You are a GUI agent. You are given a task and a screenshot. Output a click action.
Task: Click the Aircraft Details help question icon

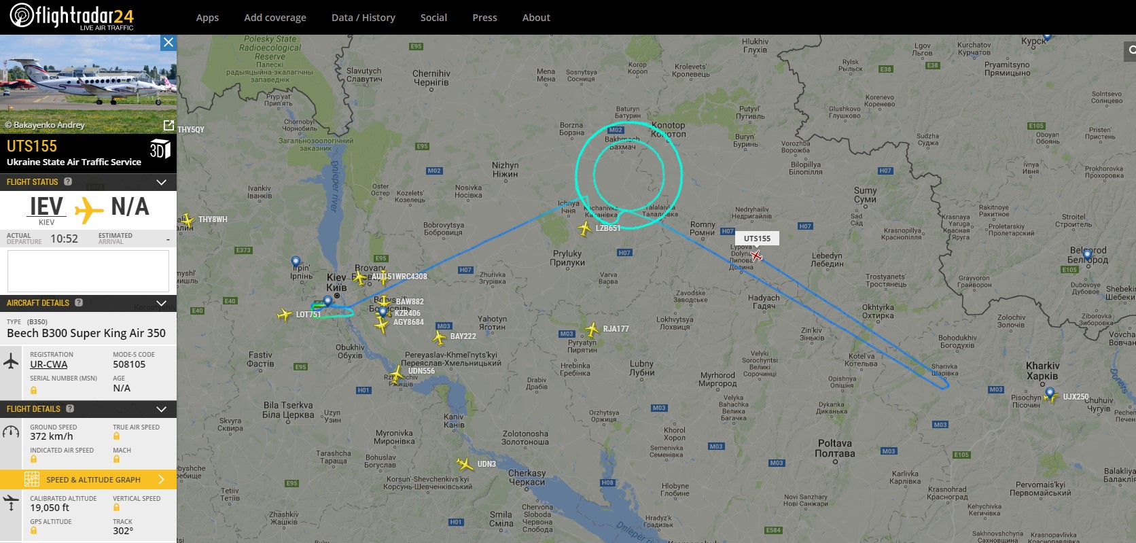(x=79, y=302)
